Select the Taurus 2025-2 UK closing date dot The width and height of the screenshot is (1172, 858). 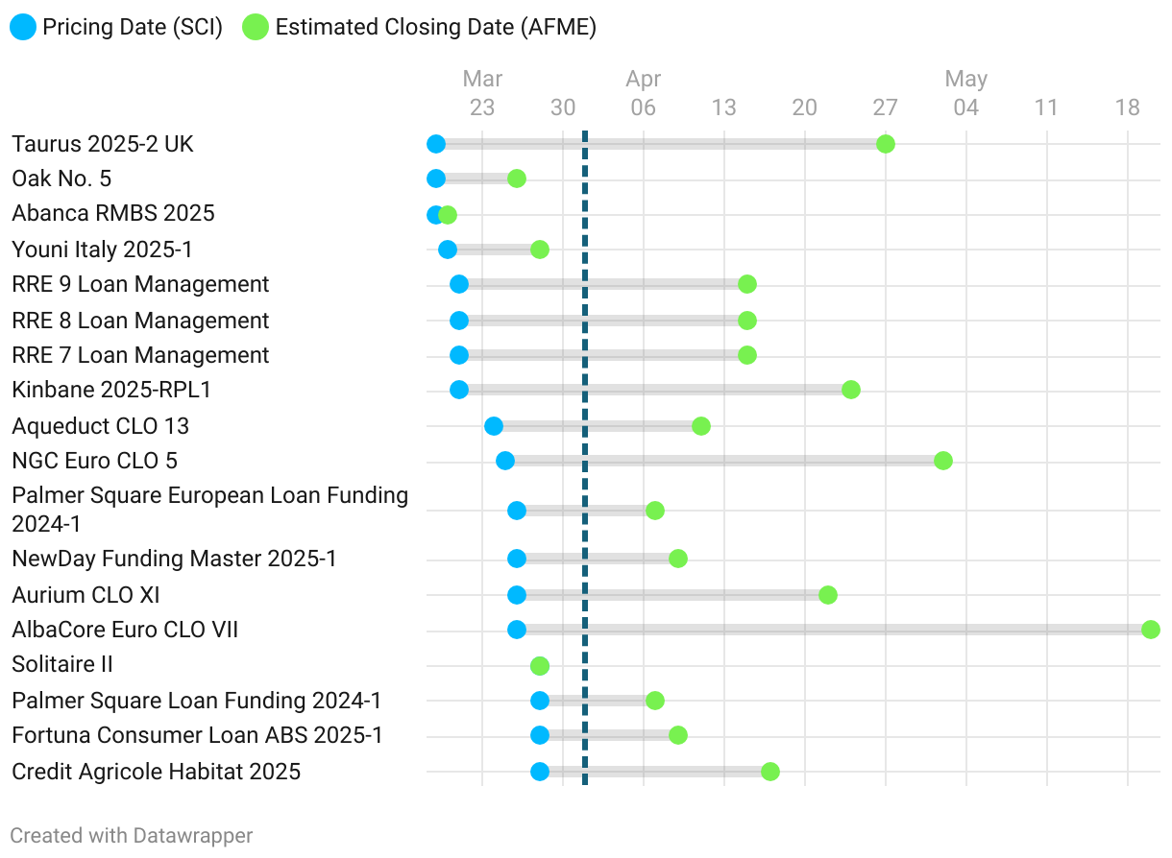(886, 144)
